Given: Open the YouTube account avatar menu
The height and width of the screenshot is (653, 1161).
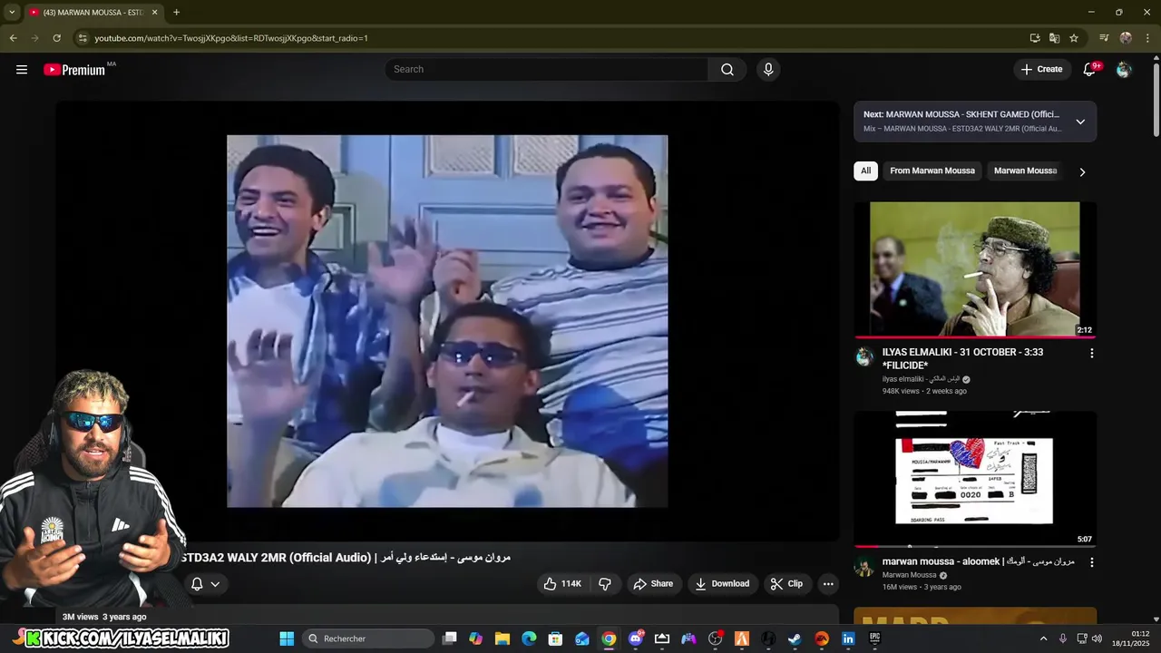Looking at the screenshot, I should pyautogui.click(x=1124, y=69).
